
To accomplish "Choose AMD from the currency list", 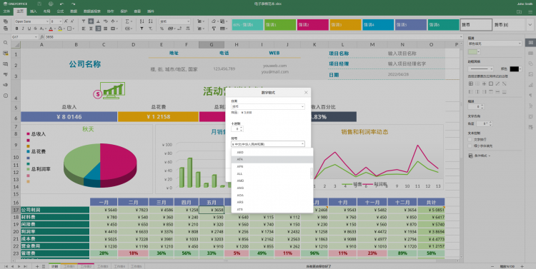I will click(272, 181).
